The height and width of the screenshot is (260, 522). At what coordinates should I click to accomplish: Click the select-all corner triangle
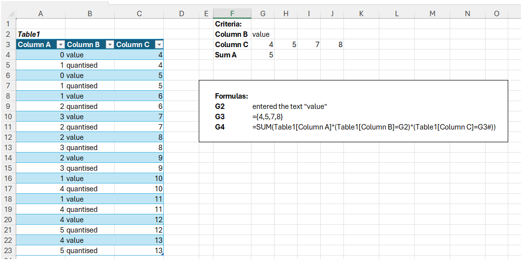pos(11,14)
